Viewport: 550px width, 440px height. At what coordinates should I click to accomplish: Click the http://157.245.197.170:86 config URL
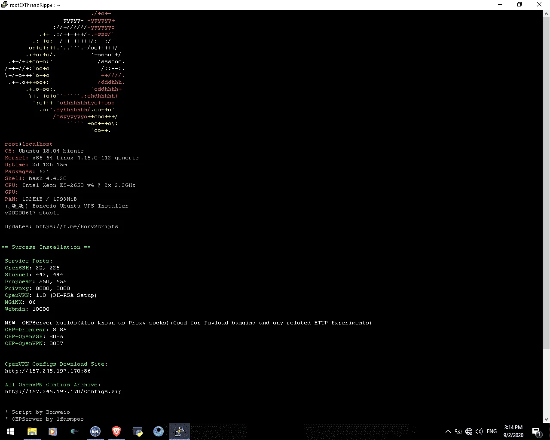48,371
